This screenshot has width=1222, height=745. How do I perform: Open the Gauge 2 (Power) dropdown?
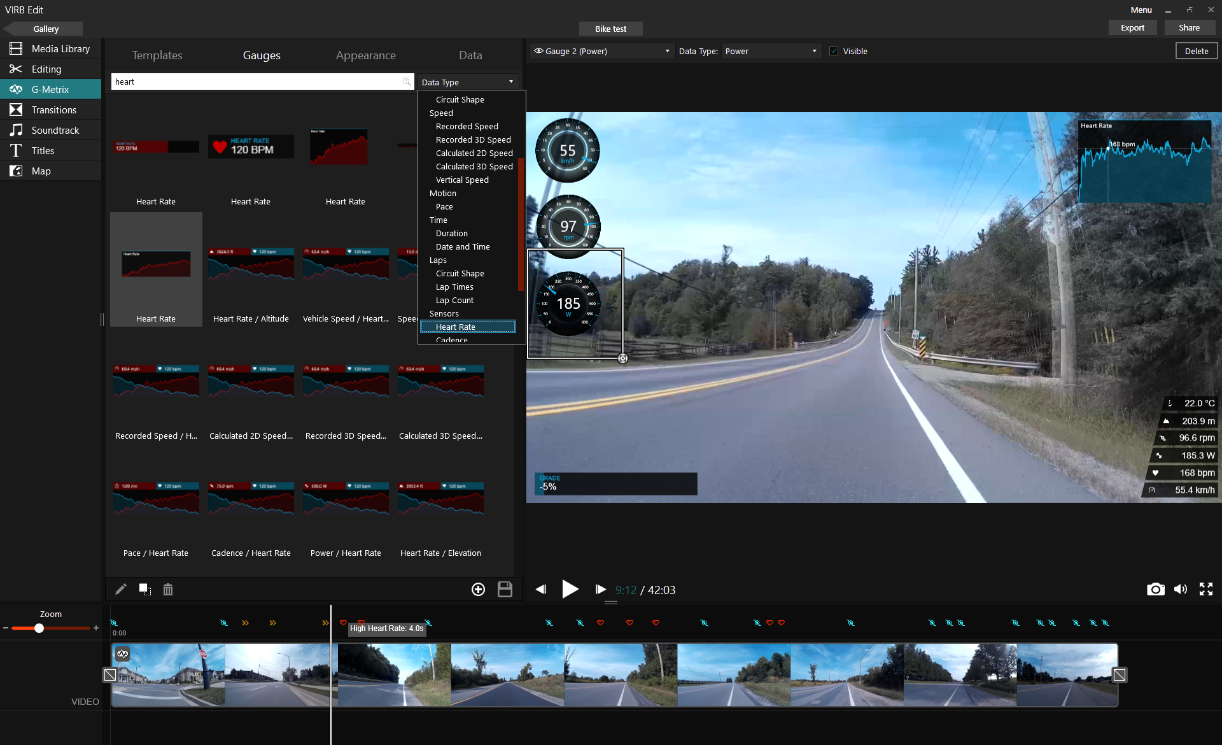click(667, 51)
